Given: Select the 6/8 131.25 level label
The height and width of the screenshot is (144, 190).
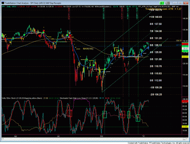Looking at the screenshot, I should point(156,38).
